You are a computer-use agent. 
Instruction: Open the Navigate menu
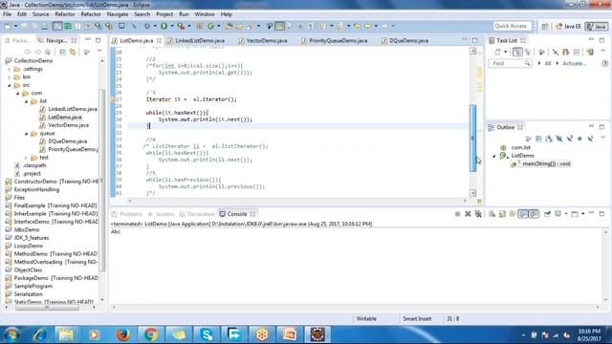click(118, 14)
